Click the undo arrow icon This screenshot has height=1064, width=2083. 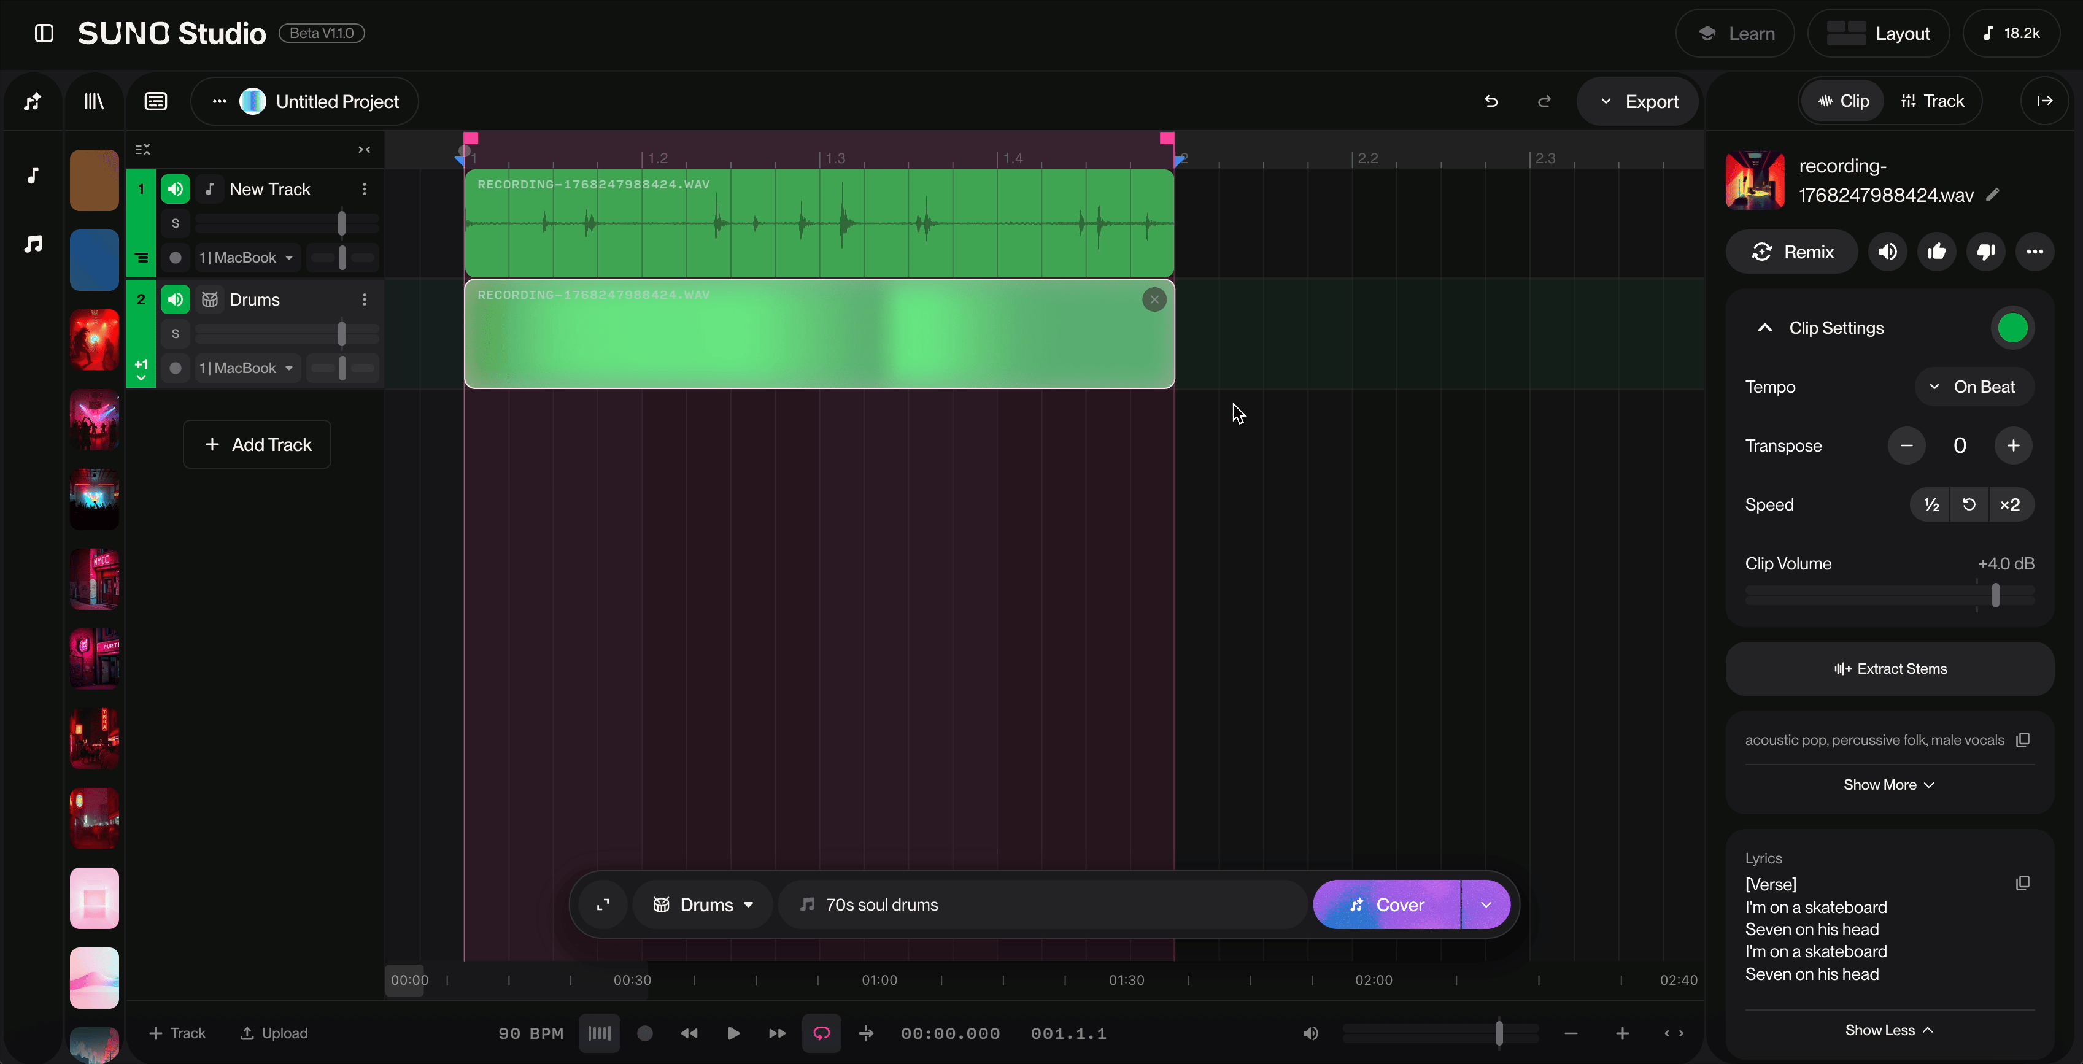coord(1491,102)
